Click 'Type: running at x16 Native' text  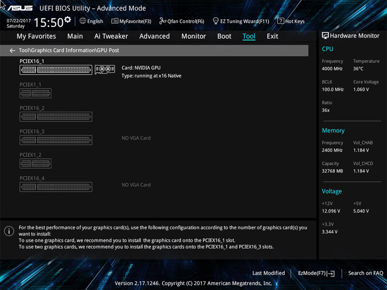point(151,76)
